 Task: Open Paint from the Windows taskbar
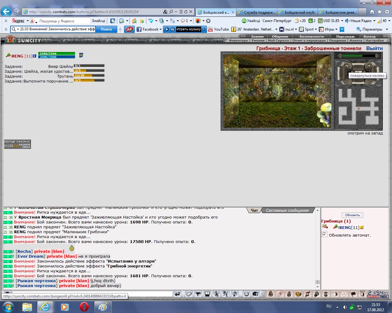[x=103, y=307]
